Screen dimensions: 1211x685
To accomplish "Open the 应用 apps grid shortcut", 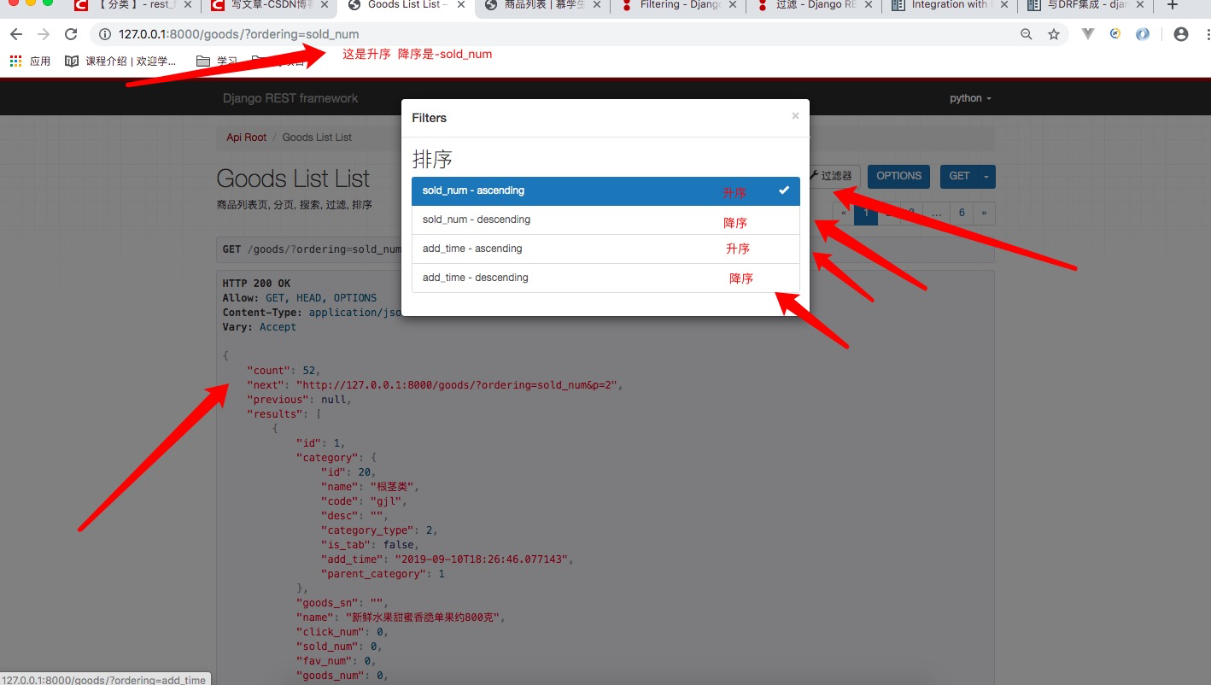I will pos(30,61).
